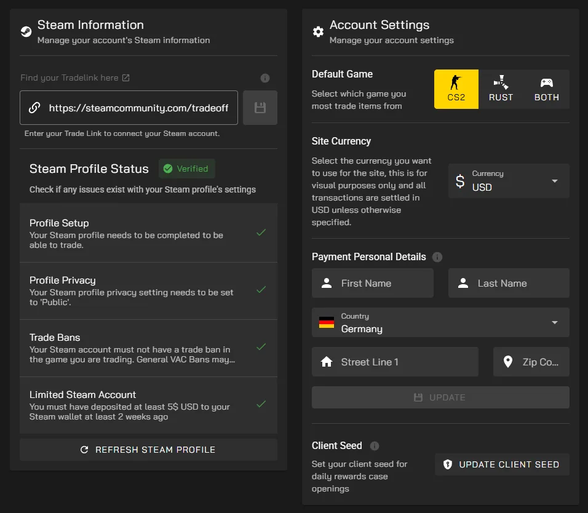This screenshot has width=588, height=513.
Task: Open the tradelink external link icon
Action: [x=126, y=78]
